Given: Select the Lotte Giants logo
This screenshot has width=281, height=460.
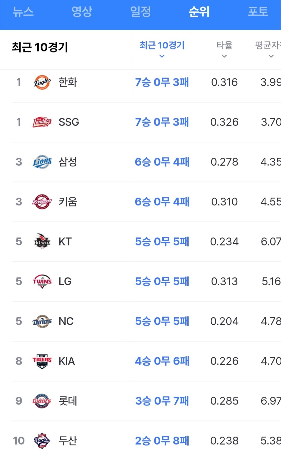Looking at the screenshot, I should point(42,401).
